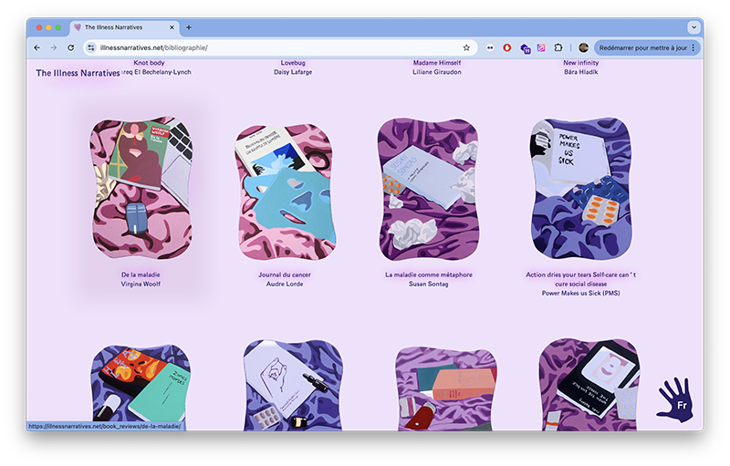730x466 pixels.
Task: Click Virgina Woolf author text
Action: [x=141, y=285]
